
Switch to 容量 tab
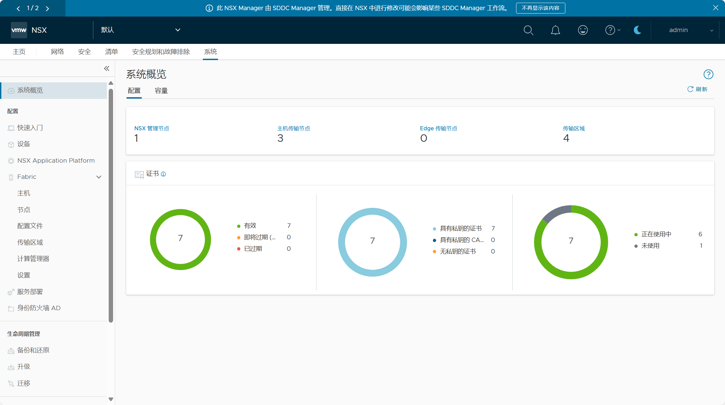pos(161,90)
